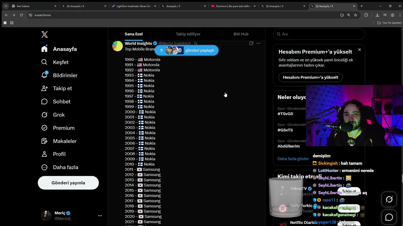Switch to Yeni Sekme tab
Image resolution: width=403 pixels, height=226 pixels.
[x=34, y=6]
